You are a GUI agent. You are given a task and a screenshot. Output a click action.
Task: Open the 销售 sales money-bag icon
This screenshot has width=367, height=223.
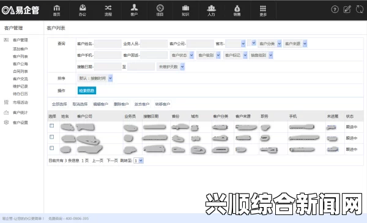click(x=237, y=10)
